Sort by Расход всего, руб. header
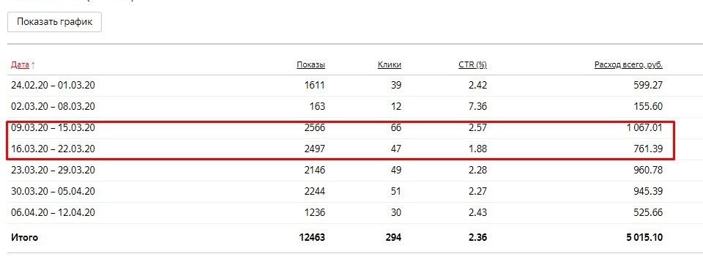 point(628,65)
